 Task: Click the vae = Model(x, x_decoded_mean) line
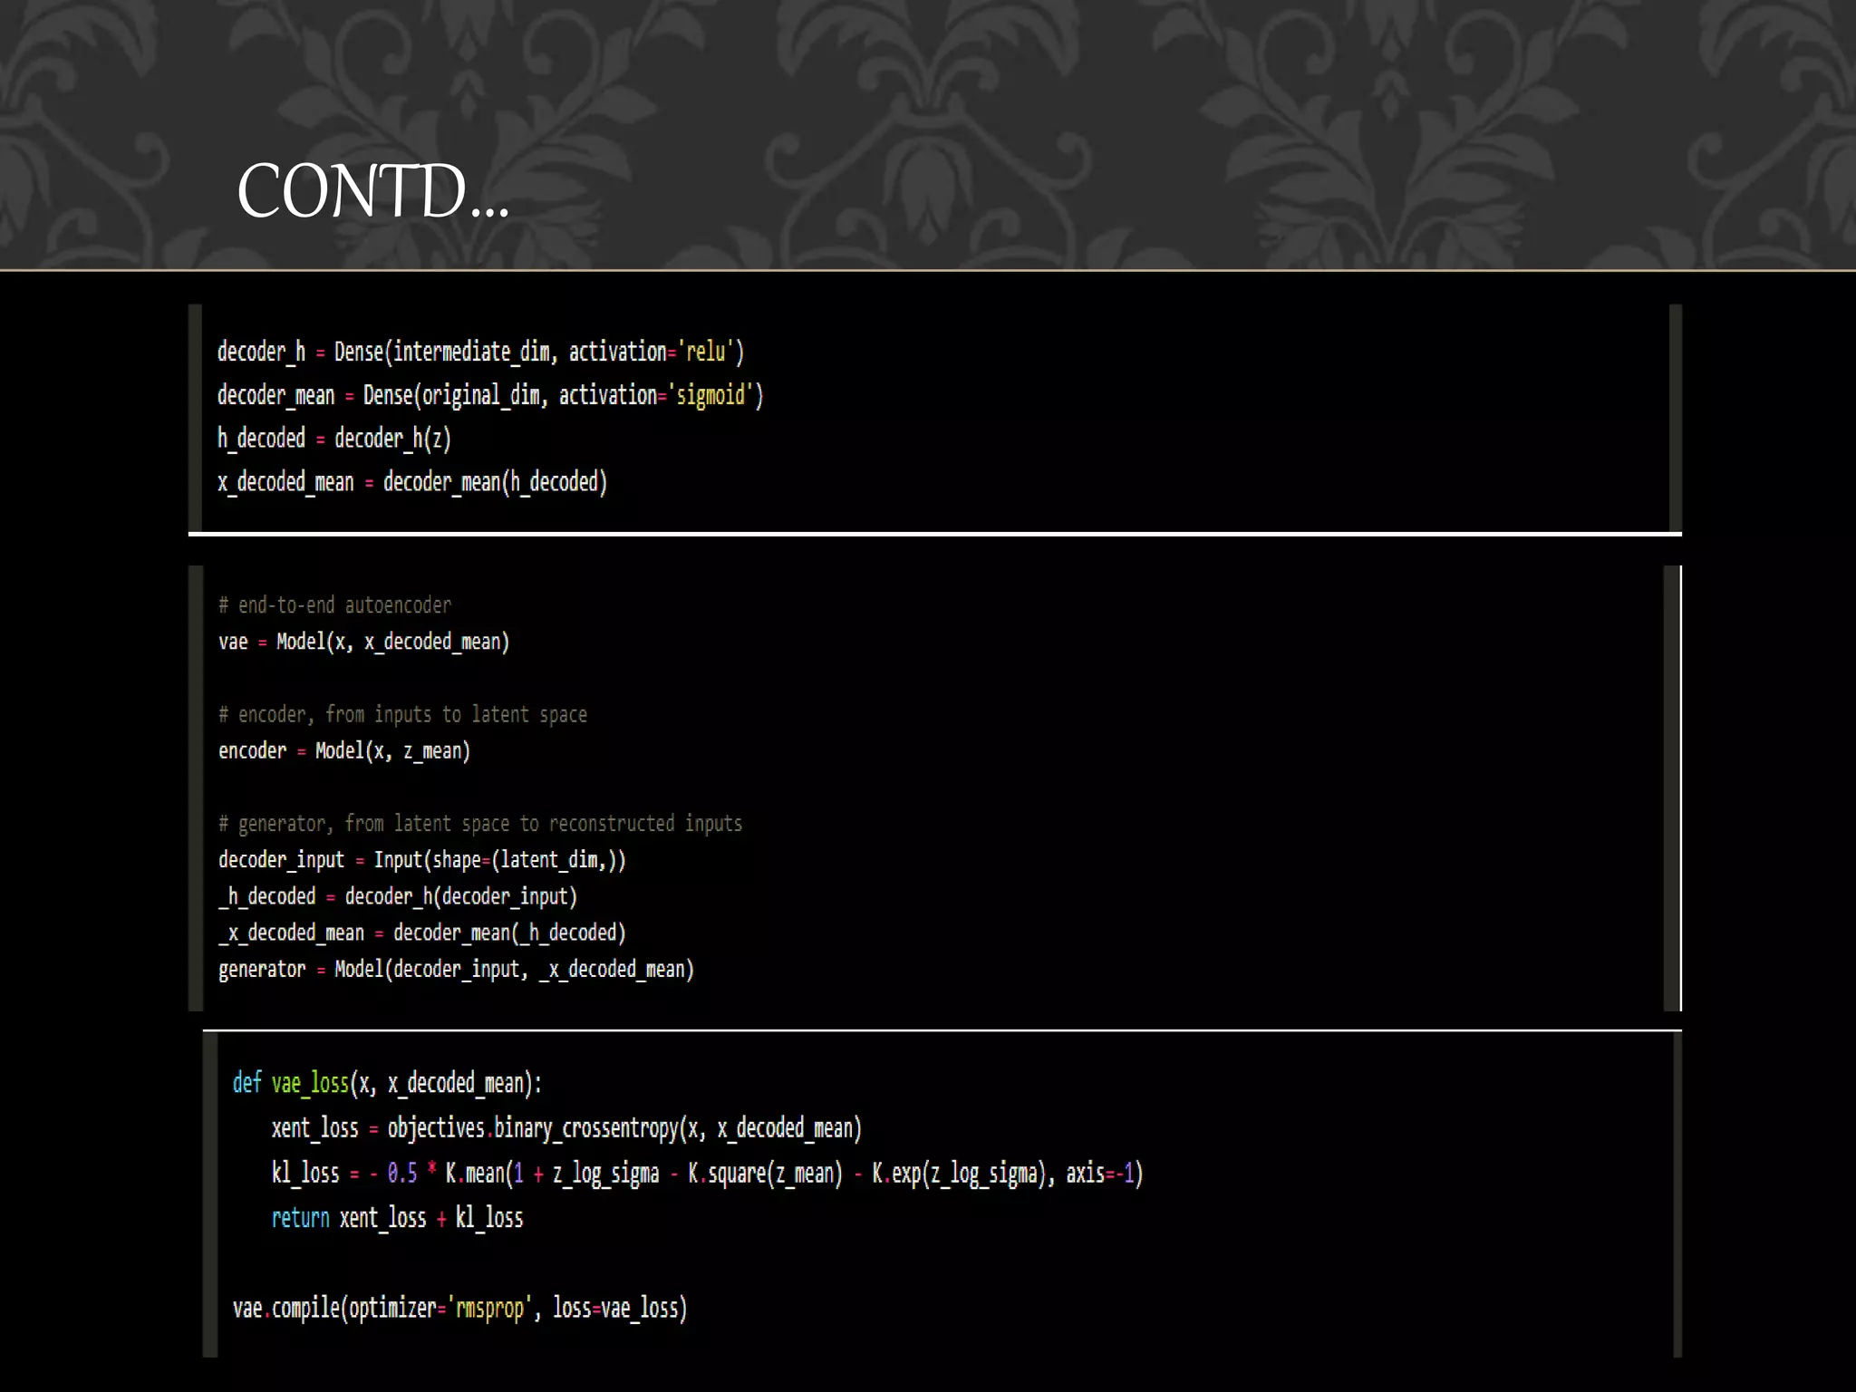click(x=363, y=642)
